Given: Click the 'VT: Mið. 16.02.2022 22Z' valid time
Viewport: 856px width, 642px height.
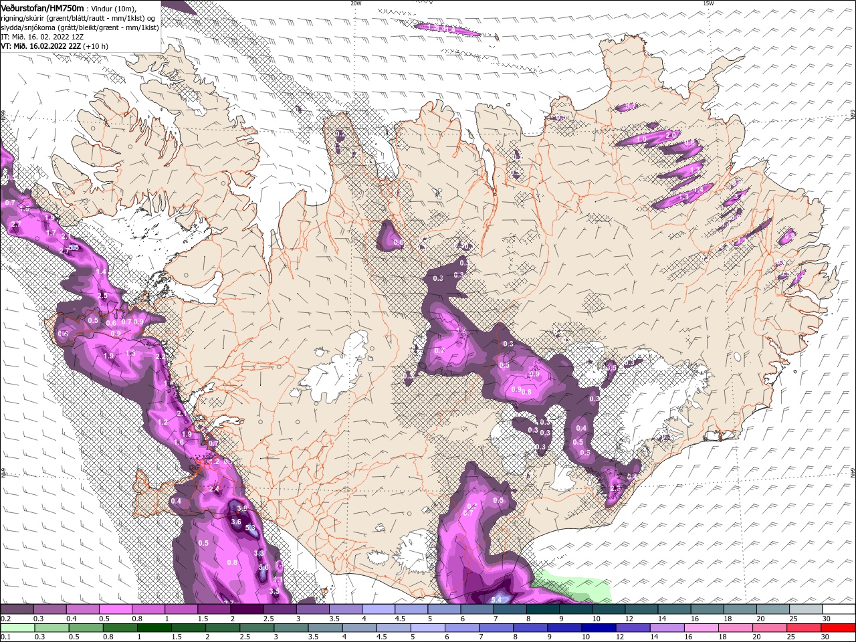Looking at the screenshot, I should (40, 46).
